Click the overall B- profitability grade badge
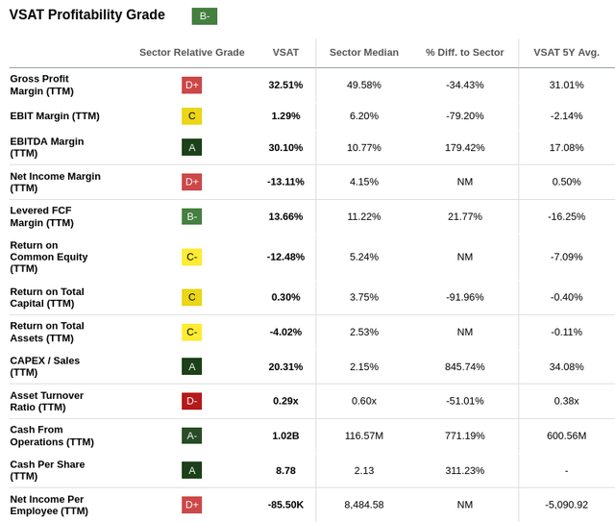This screenshot has height=522, width=615. click(x=204, y=15)
